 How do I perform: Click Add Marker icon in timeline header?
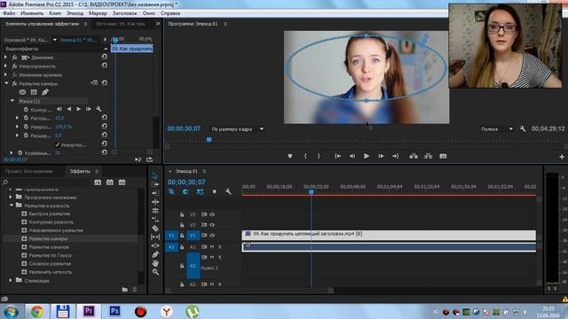tap(214, 191)
